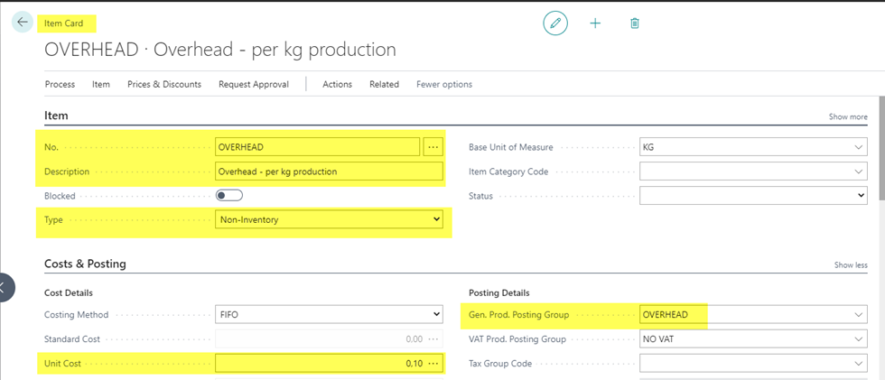Click into the Description input field

coord(330,171)
